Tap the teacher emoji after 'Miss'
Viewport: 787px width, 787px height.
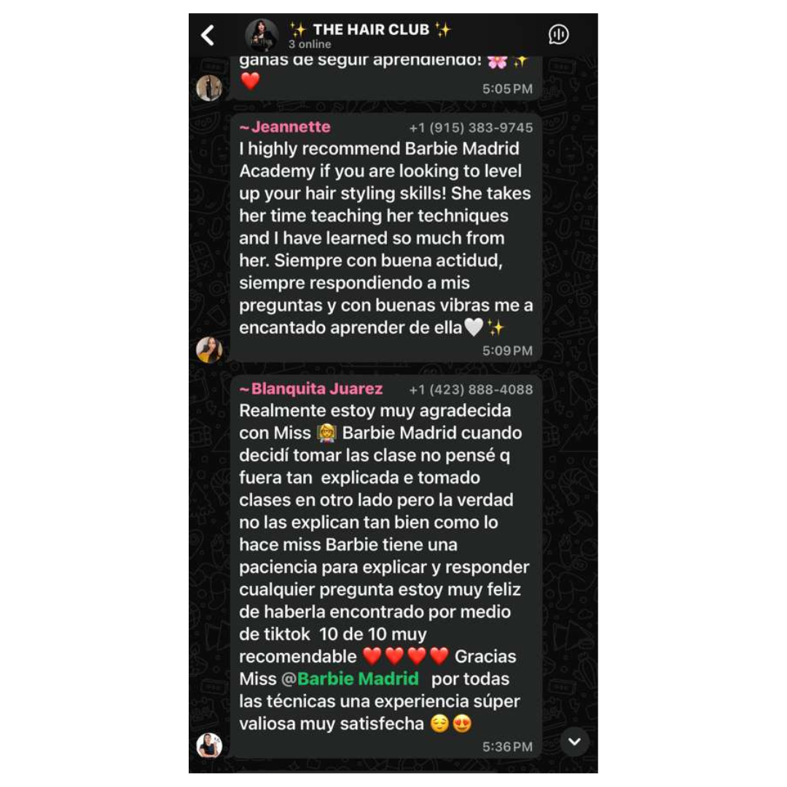point(326,433)
